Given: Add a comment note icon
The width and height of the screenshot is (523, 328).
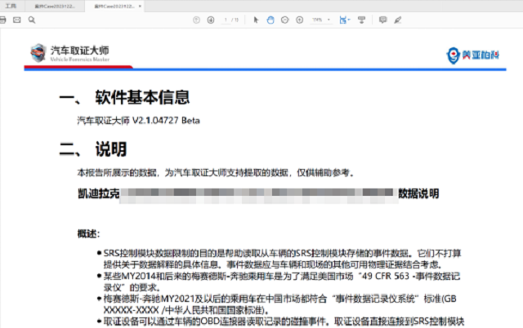Looking at the screenshot, I should [383, 20].
